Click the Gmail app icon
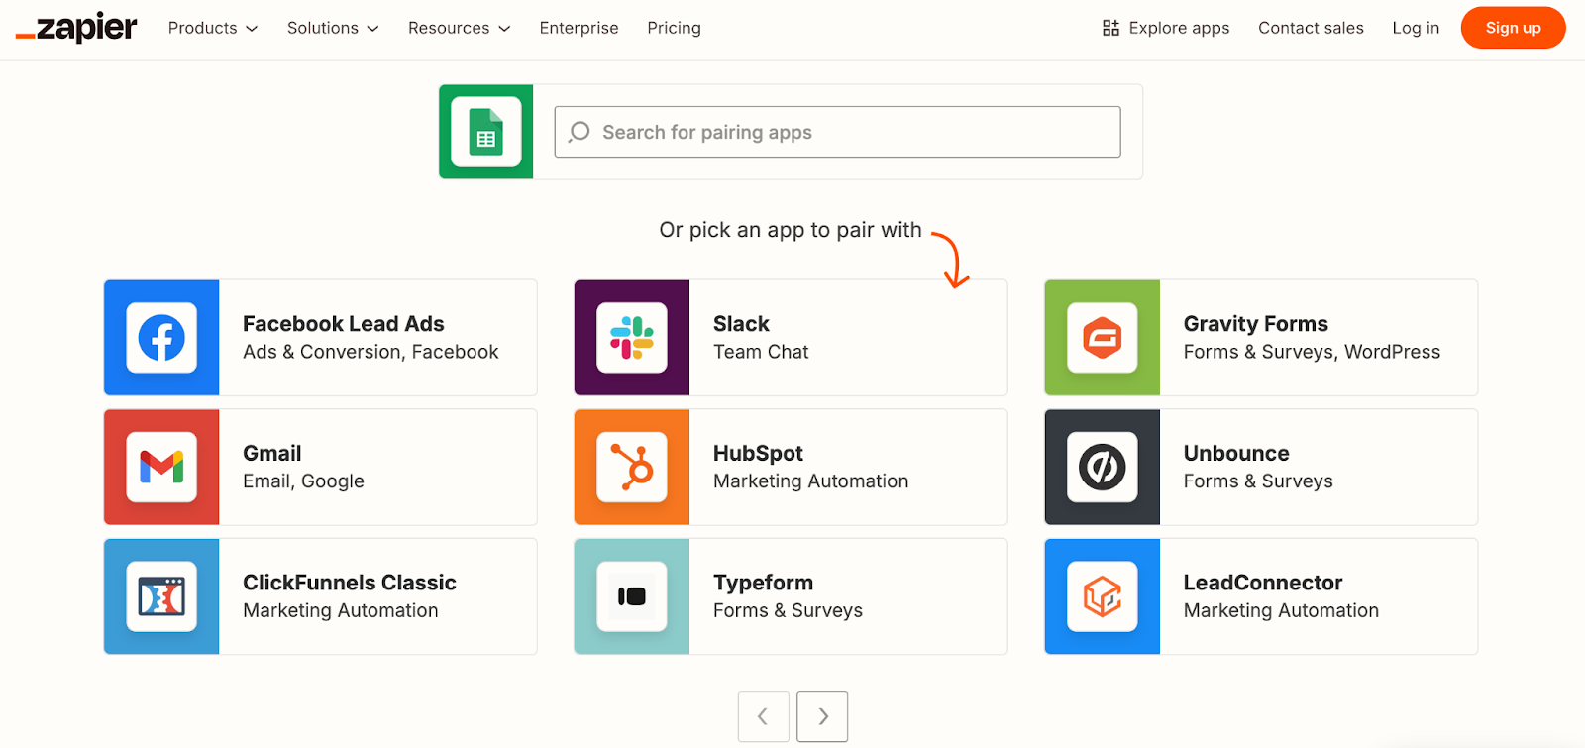Screen dimensions: 1585x748 (161, 467)
